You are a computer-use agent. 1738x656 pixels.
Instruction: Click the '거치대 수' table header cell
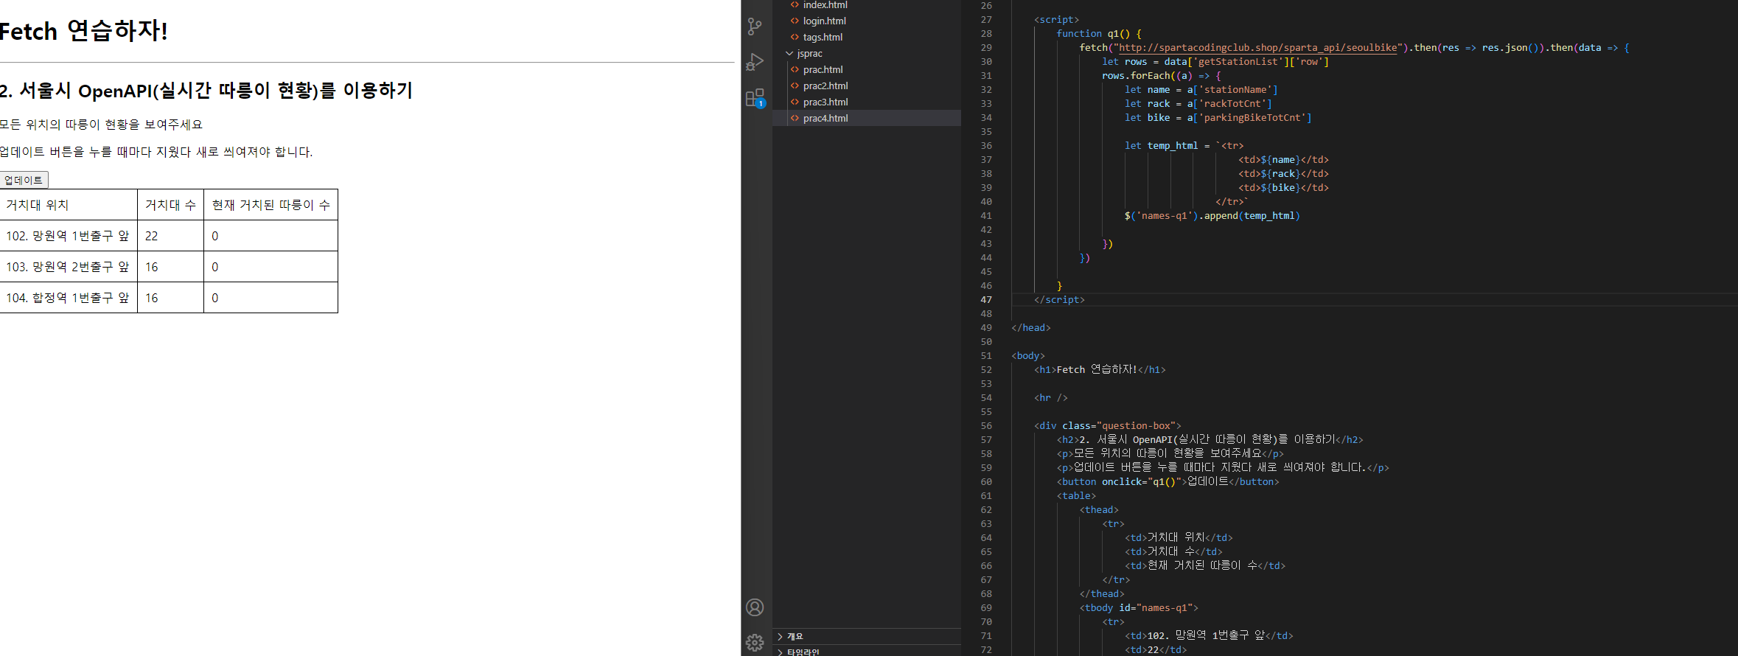click(x=170, y=205)
